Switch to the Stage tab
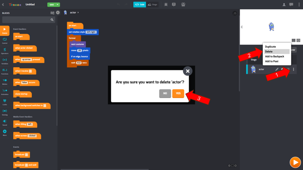The image size is (303, 170). tap(153, 4)
